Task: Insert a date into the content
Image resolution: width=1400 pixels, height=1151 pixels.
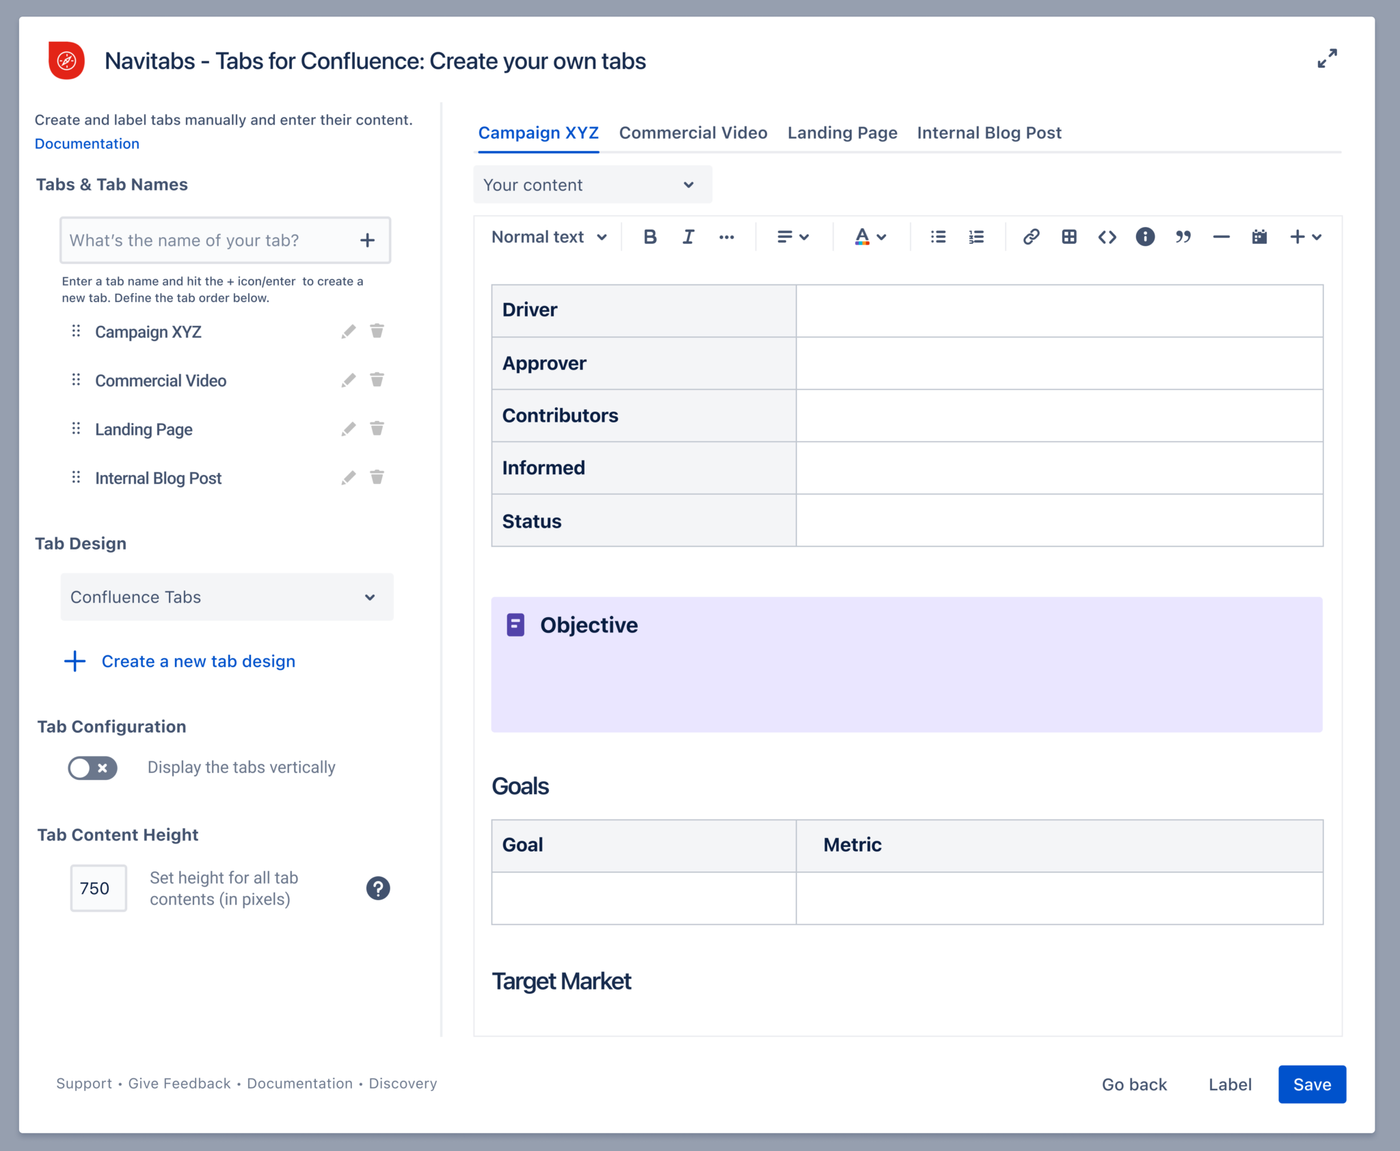Action: coord(1259,237)
